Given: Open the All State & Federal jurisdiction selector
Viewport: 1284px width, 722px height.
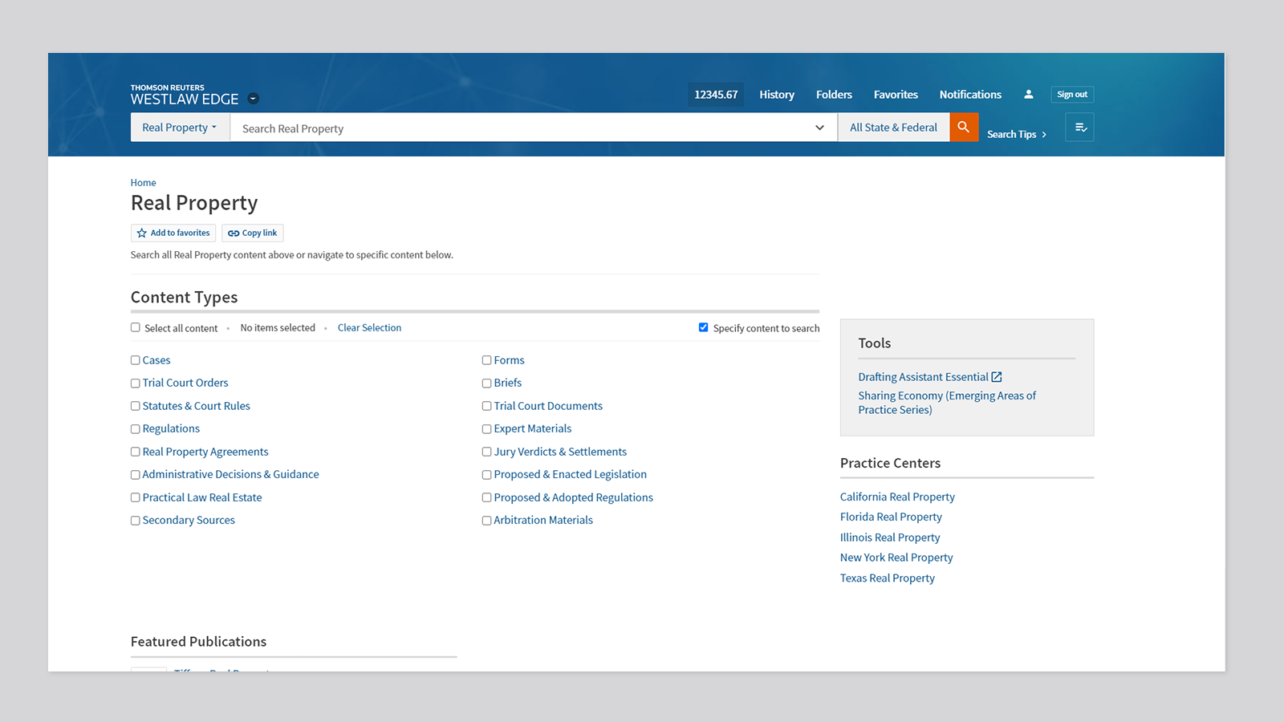Looking at the screenshot, I should pos(893,128).
